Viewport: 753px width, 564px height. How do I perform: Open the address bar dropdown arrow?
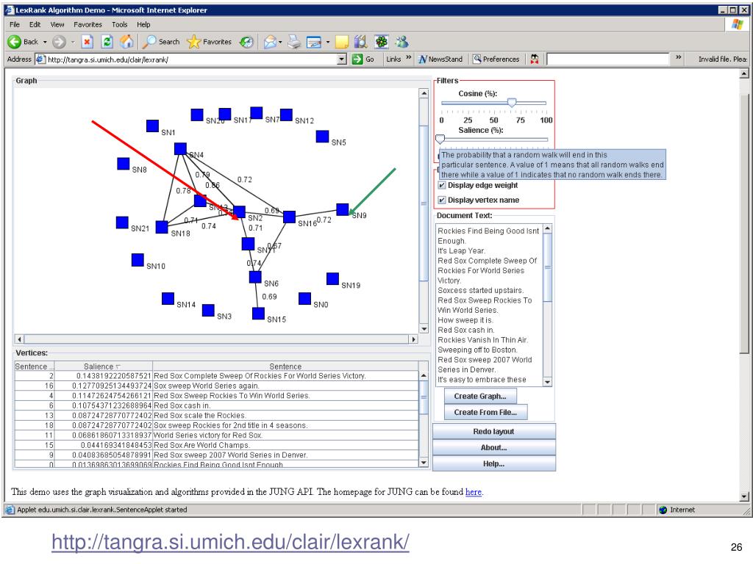pos(342,59)
